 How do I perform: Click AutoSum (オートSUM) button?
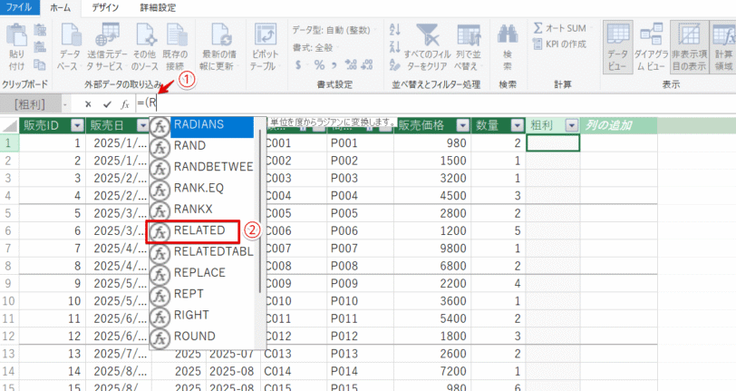tap(559, 28)
